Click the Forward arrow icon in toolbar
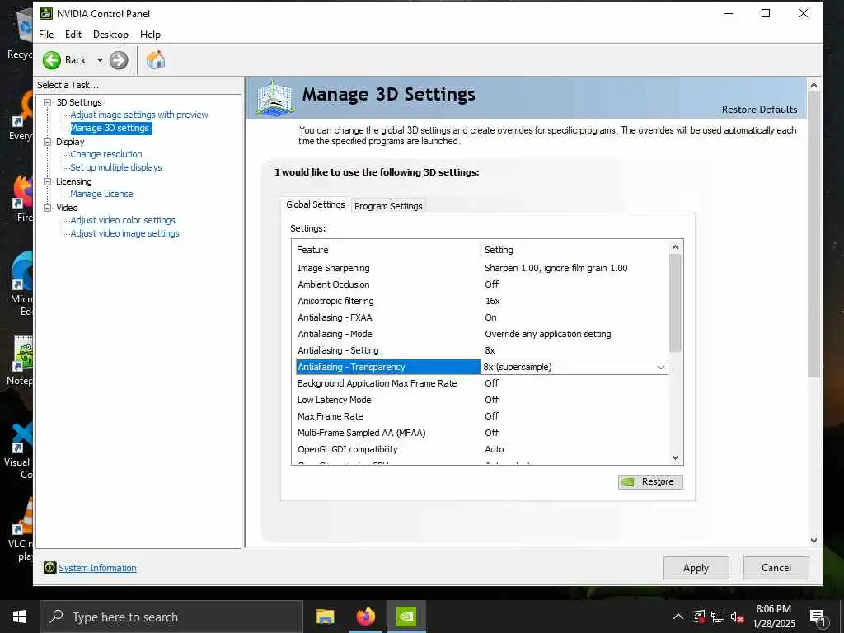The image size is (844, 633). [119, 60]
